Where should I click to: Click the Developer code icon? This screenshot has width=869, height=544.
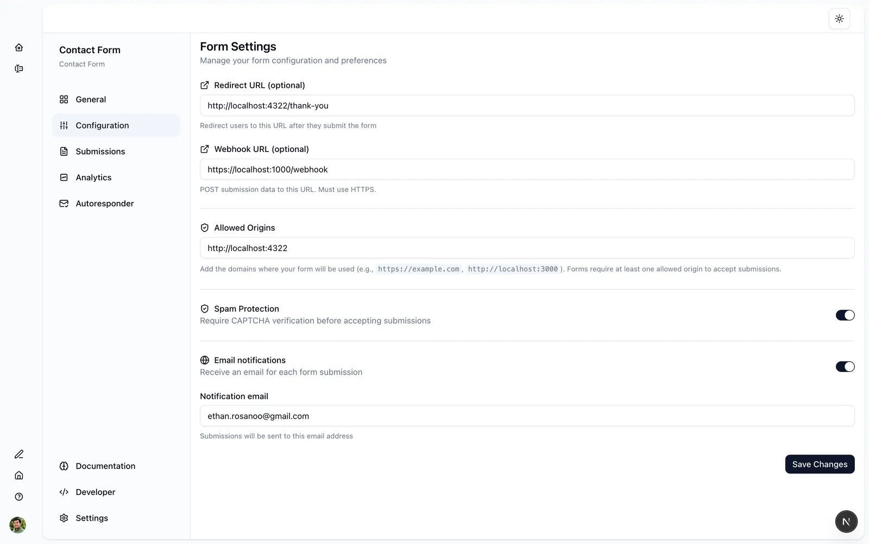click(x=64, y=492)
